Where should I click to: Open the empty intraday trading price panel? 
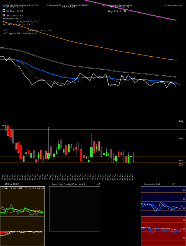point(74,209)
